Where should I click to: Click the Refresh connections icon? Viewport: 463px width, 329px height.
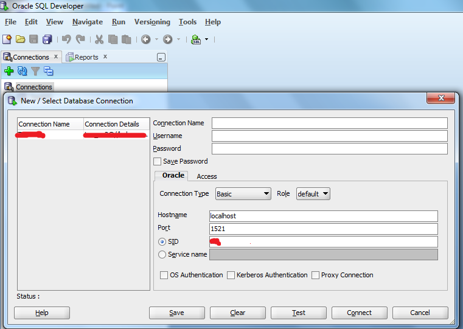[22, 71]
